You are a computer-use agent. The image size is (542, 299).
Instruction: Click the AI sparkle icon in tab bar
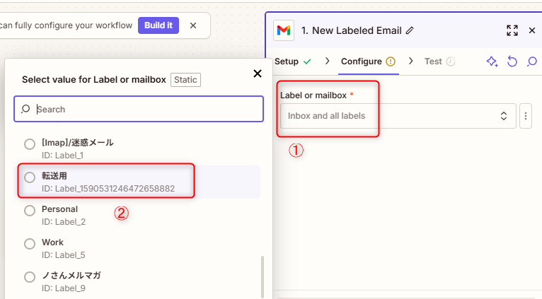click(x=492, y=61)
